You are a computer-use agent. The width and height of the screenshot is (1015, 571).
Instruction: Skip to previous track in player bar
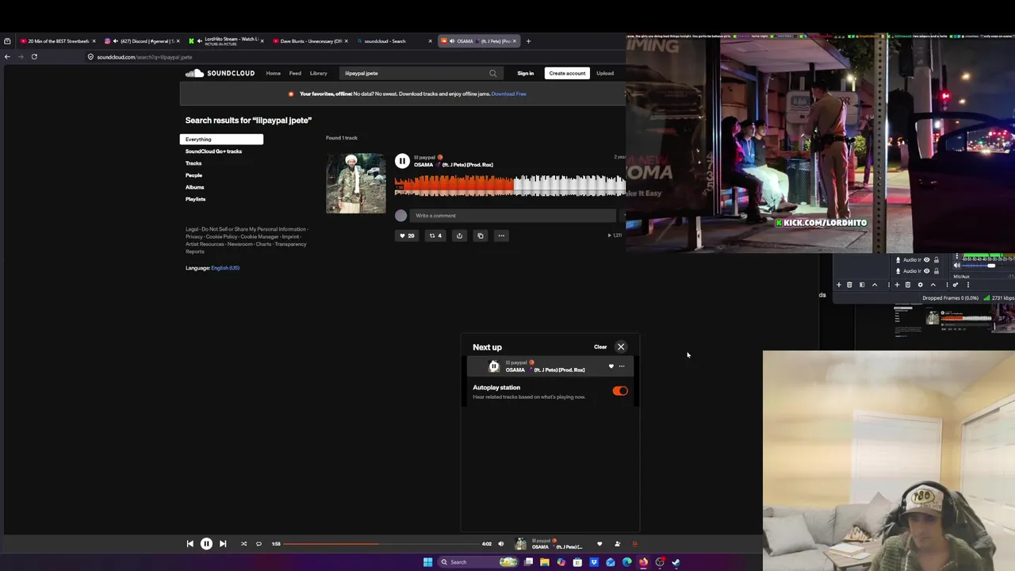[x=190, y=543]
